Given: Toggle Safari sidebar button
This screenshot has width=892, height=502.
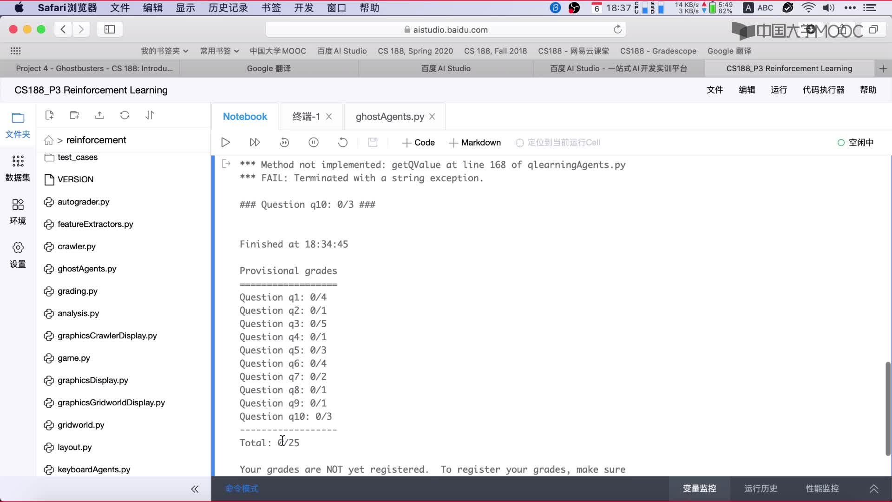Looking at the screenshot, I should 110,29.
